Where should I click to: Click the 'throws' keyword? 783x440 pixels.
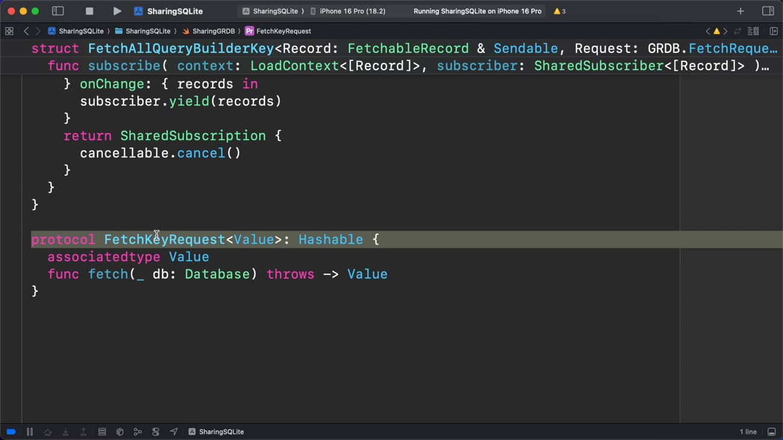tap(290, 274)
